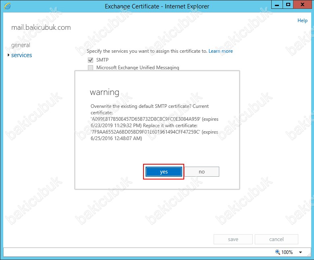This screenshot has width=314, height=260.
Task: Minimize the Exchange Certificate window
Action: [x=277, y=4]
